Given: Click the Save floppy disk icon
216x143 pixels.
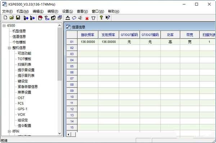Looking at the screenshot, I should (x=18, y=18).
